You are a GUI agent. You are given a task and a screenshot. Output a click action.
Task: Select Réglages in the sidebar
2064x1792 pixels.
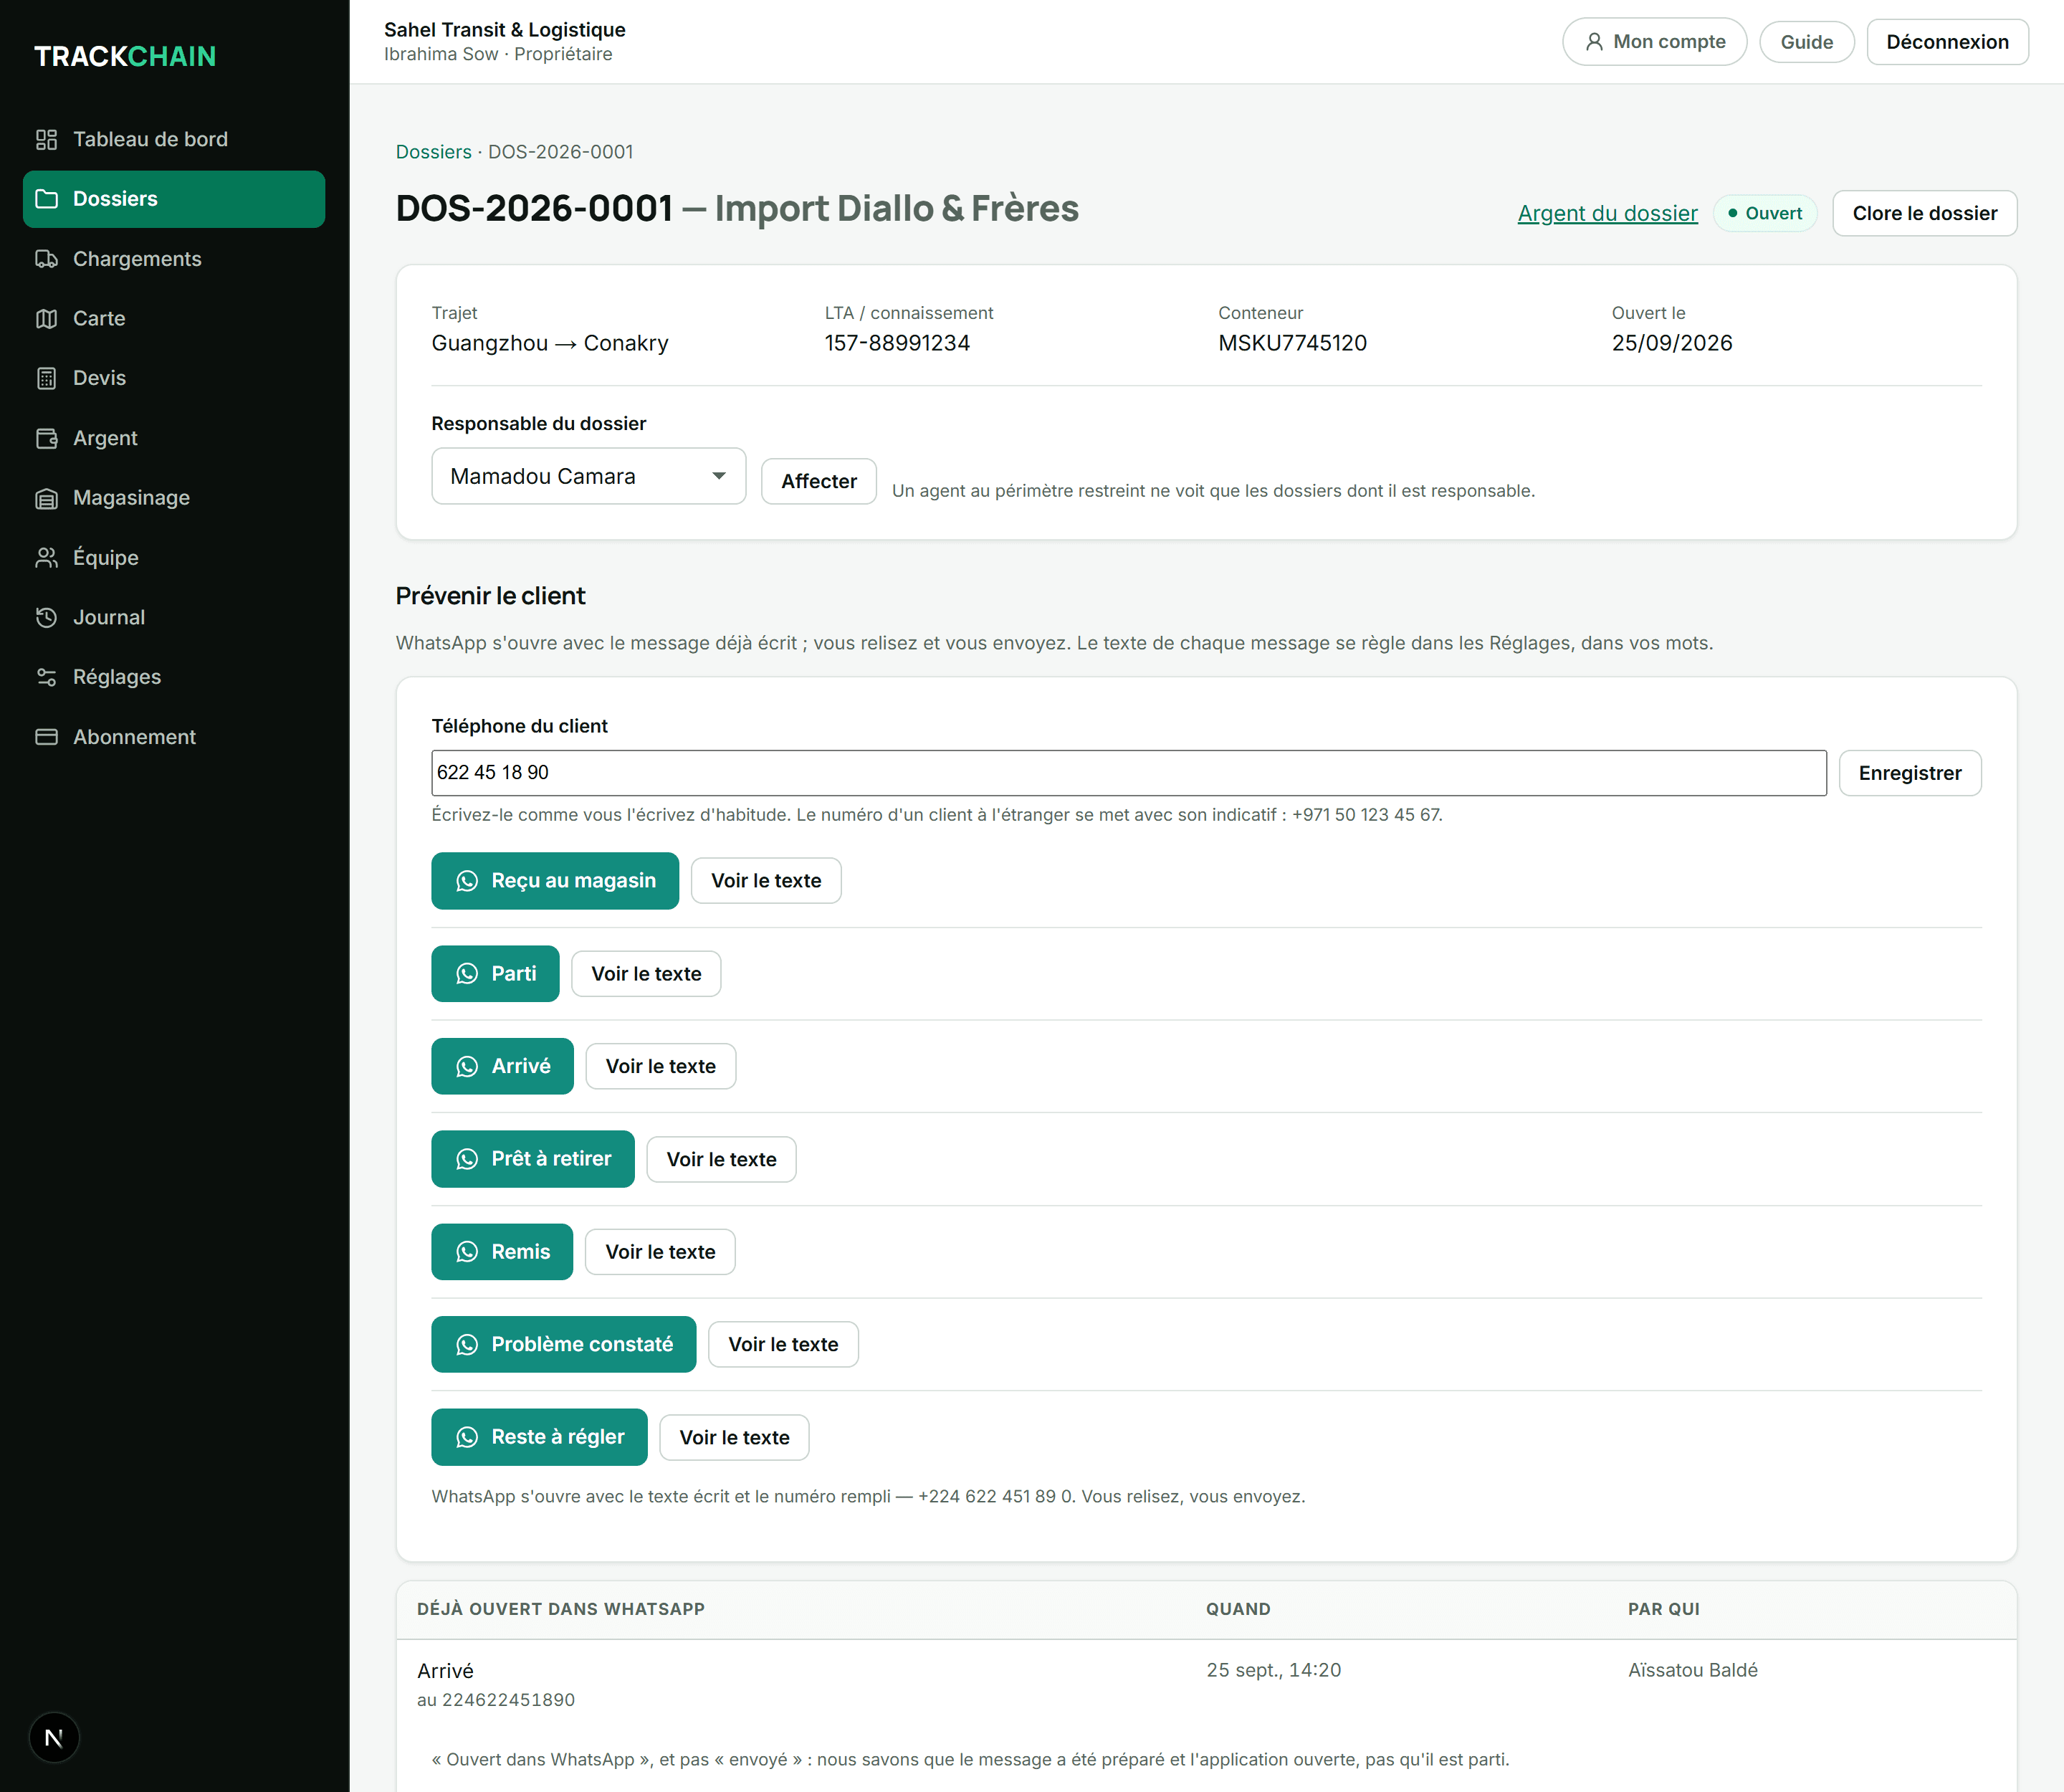[x=174, y=677]
